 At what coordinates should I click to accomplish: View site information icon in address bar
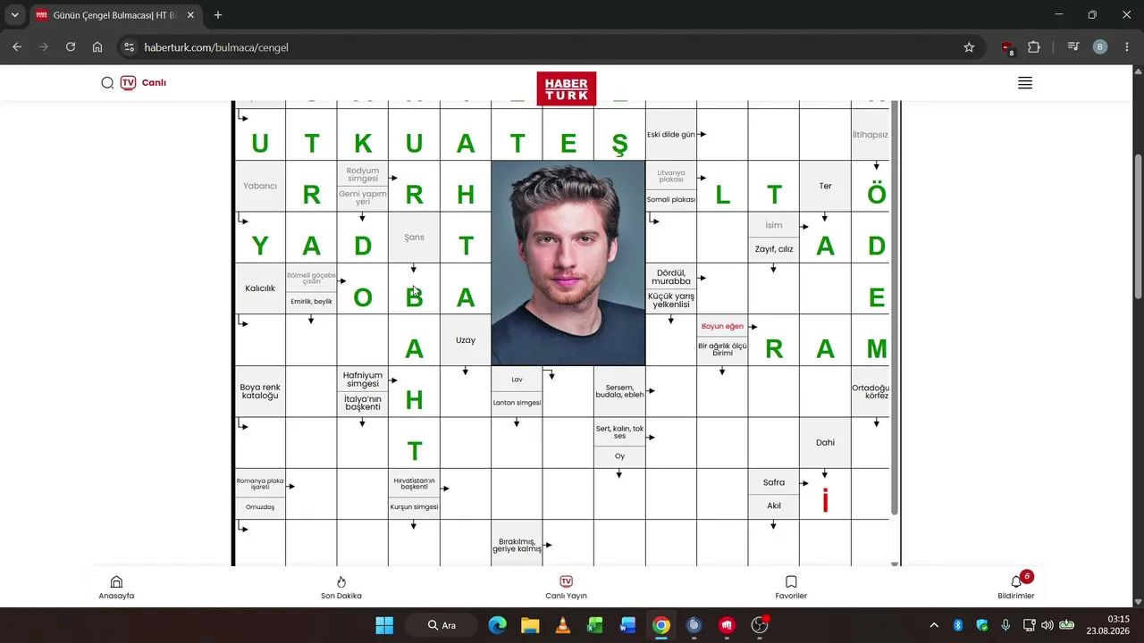point(129,47)
